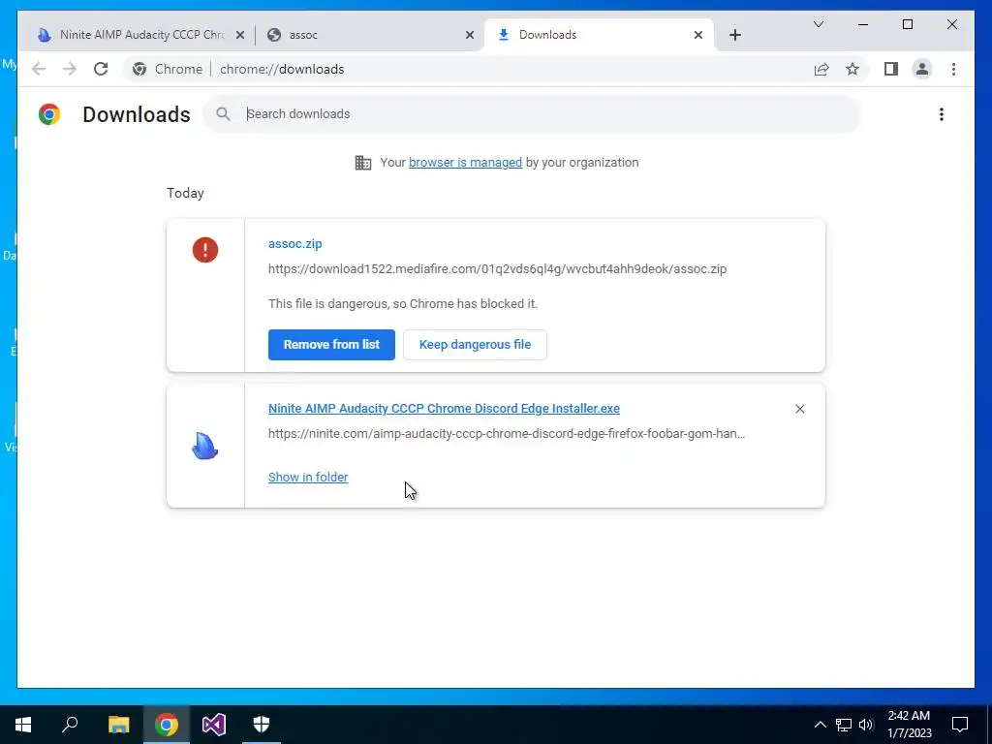Open the side panel icon
Image resolution: width=992 pixels, height=744 pixels.
point(891,69)
